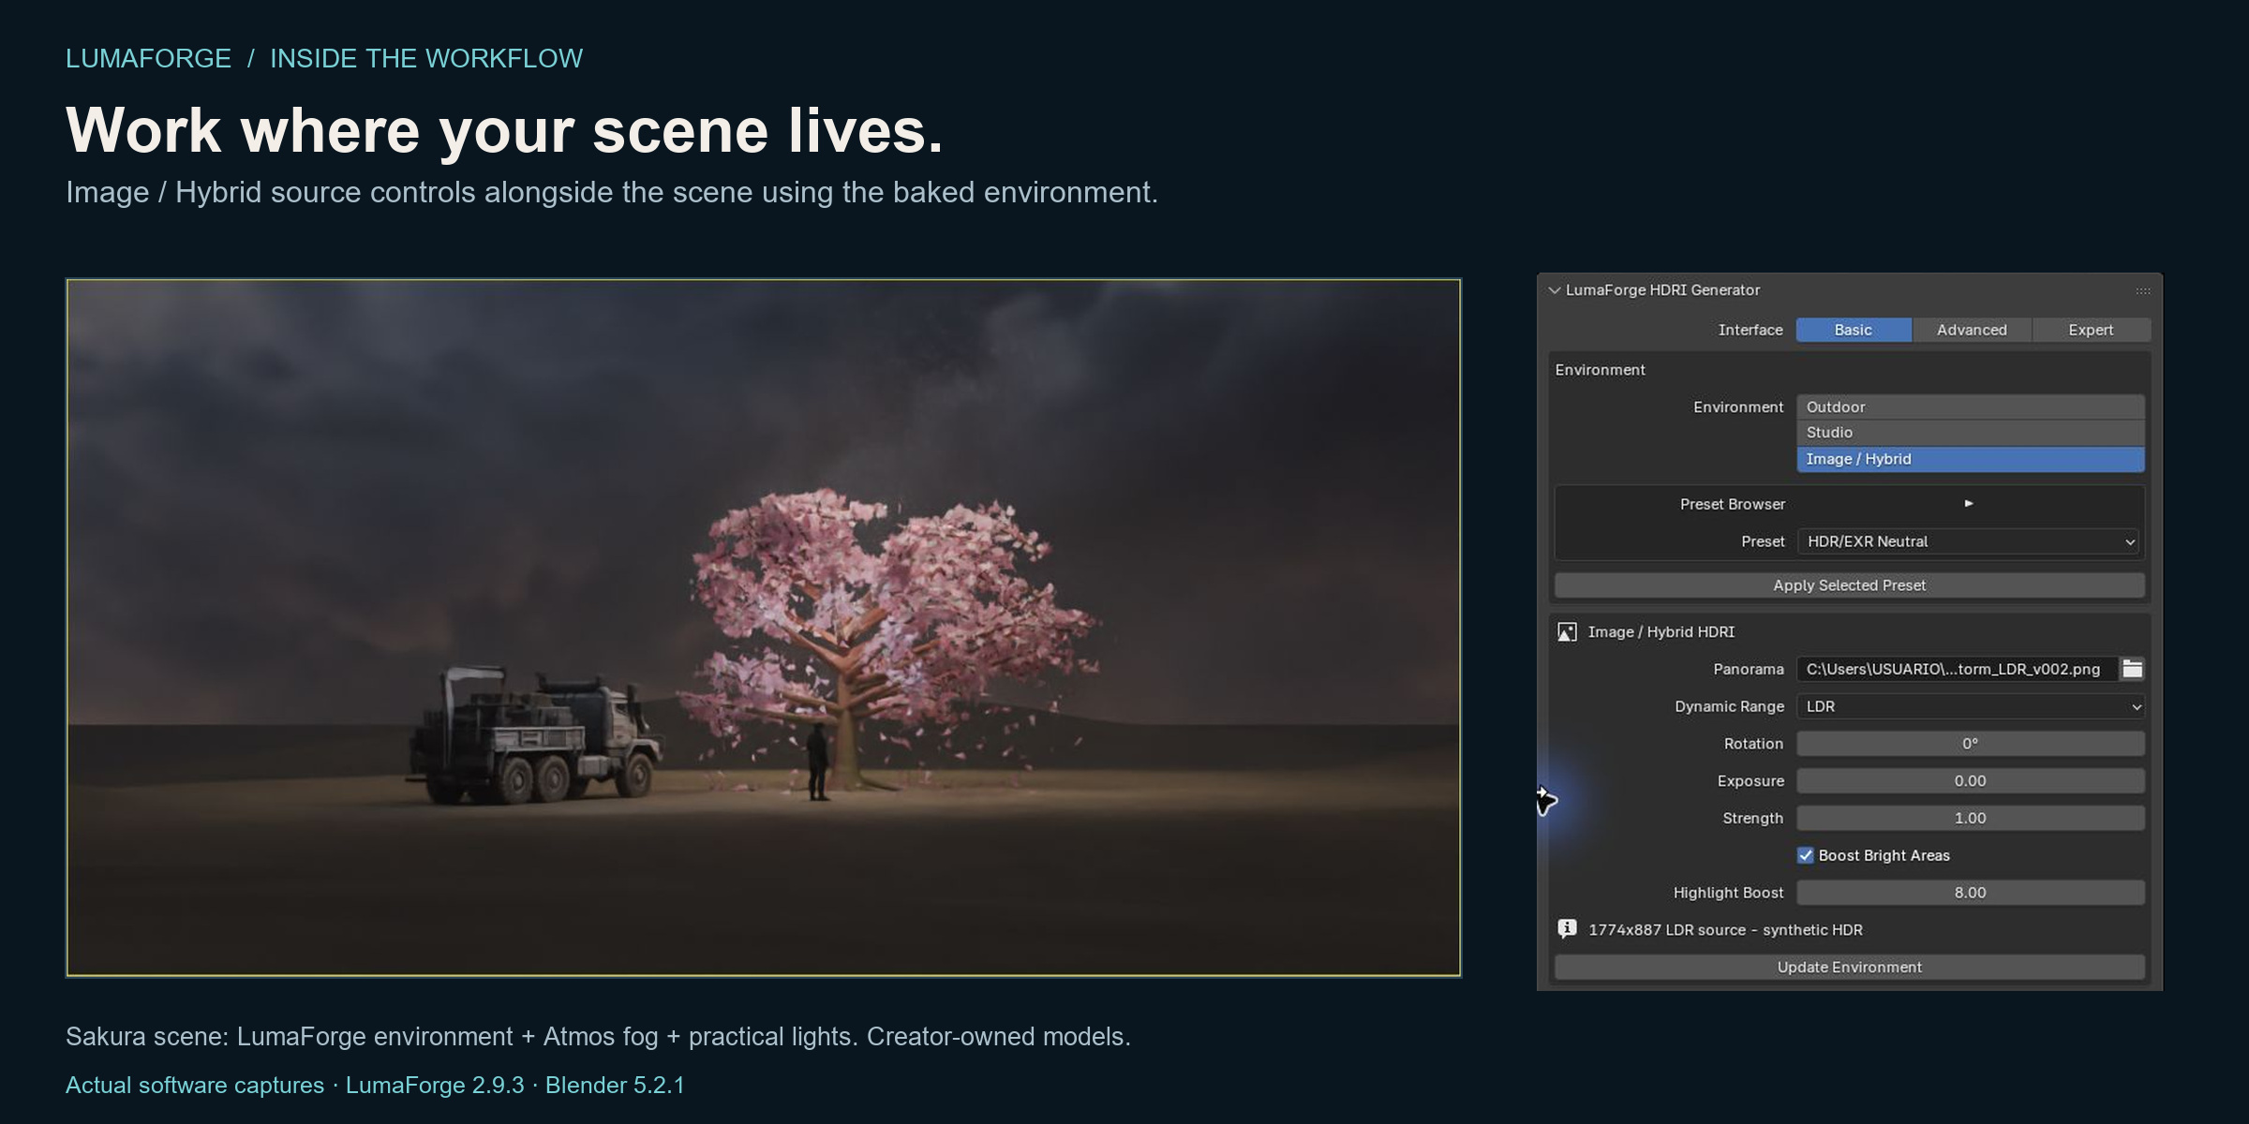Switch the Interface to Expert tab
Viewport: 2249px width, 1124px height.
click(2091, 330)
